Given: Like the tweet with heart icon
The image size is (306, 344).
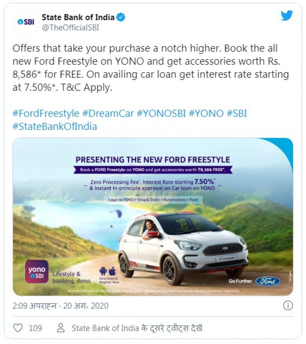Looking at the screenshot, I should point(18,328).
